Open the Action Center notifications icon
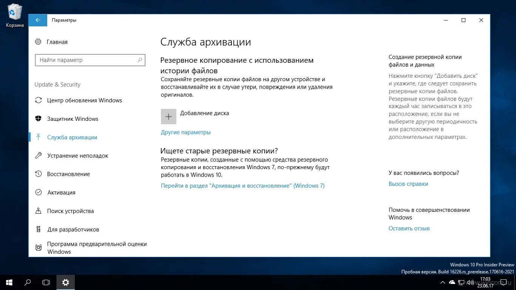 click(504, 282)
